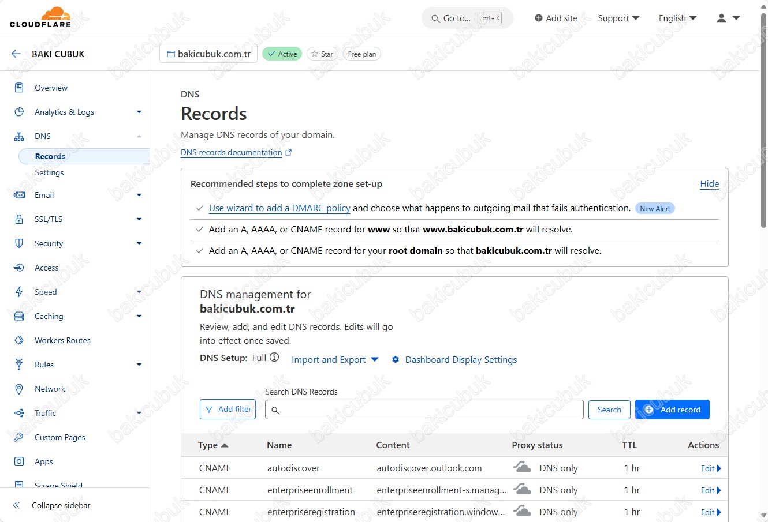The image size is (768, 522).
Task: Open the English language dropdown
Action: click(x=677, y=18)
